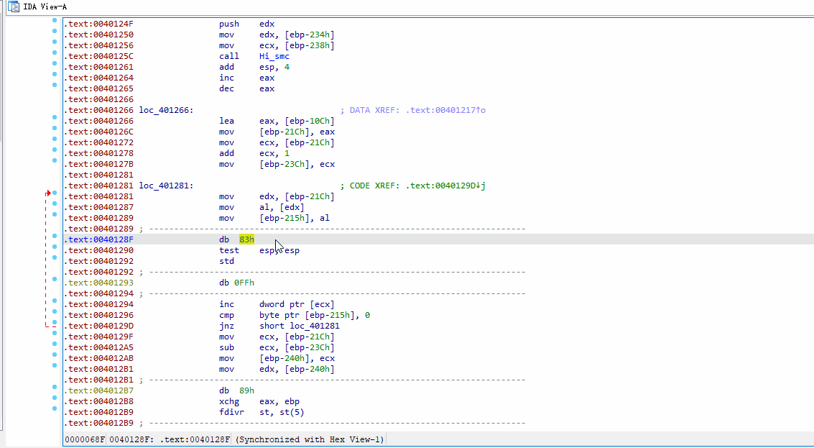Toggle breakpoint dot beside inc eax line
Image resolution: width=814 pixels, height=448 pixels.
pyautogui.click(x=55, y=74)
